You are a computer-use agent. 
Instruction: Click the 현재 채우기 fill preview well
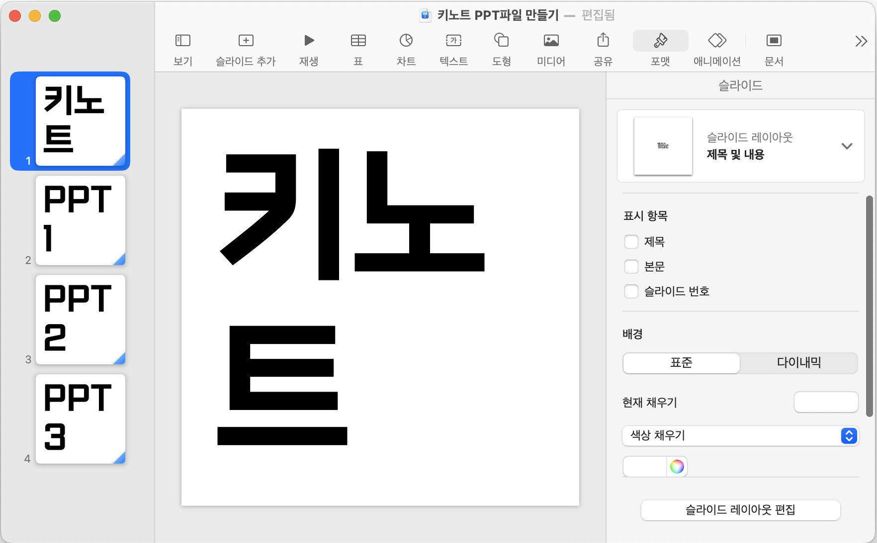pos(826,402)
